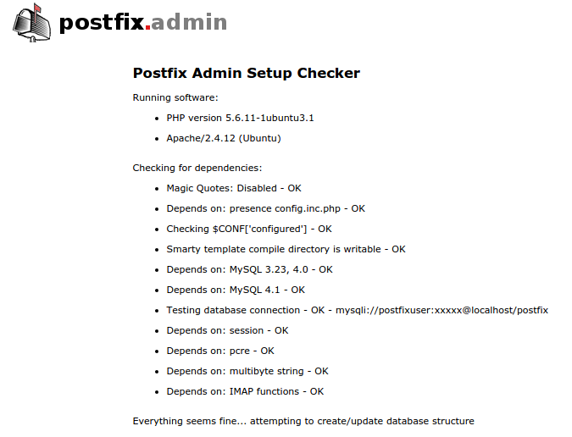Screen dimensions: 572x437
Task: Click the Smarty template compile directory entry
Action: coord(286,249)
